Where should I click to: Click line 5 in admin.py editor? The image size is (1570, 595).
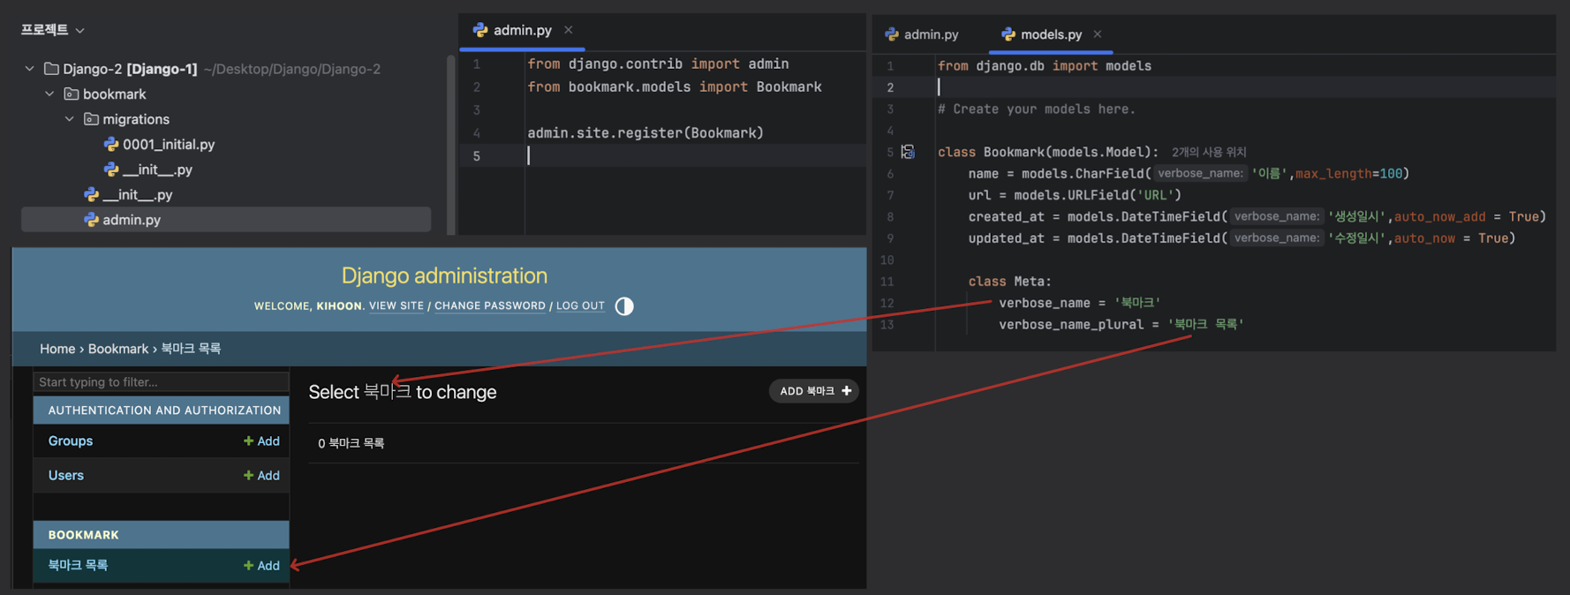point(662,155)
